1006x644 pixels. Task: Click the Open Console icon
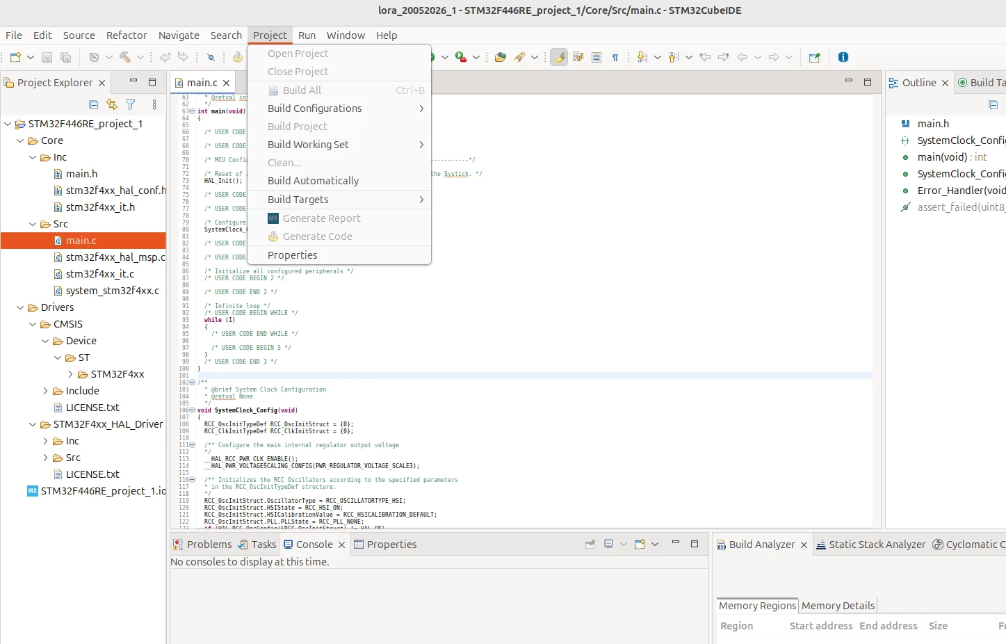pos(640,544)
